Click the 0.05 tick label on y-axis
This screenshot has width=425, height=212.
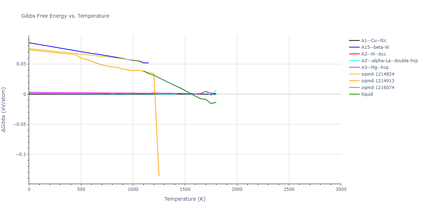pyautogui.click(x=21, y=64)
